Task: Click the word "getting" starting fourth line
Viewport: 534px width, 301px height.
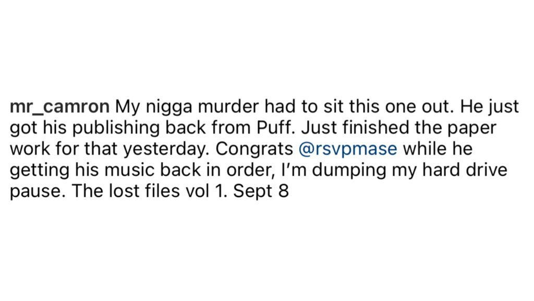Action: click(40, 171)
